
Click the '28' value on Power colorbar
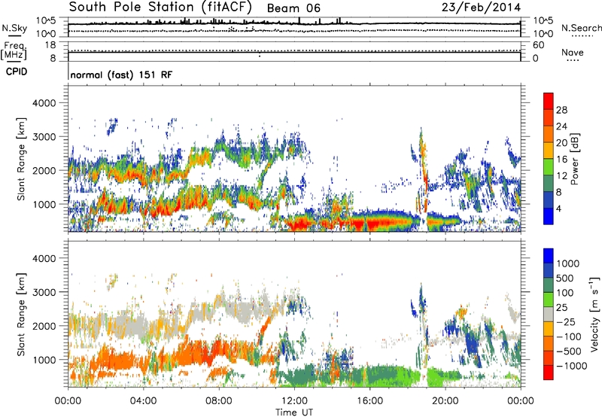pyautogui.click(x=561, y=110)
